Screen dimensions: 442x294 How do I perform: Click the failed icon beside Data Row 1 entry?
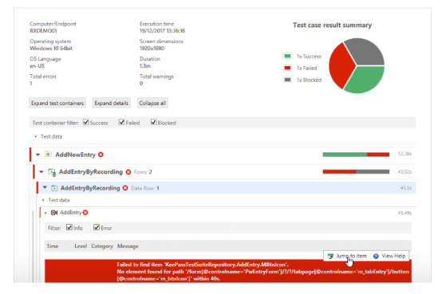coord(125,188)
